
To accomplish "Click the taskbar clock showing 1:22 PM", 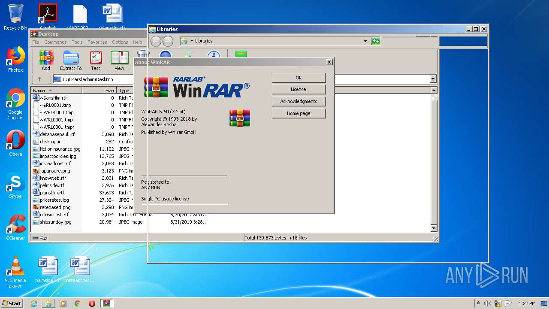I will 527,303.
